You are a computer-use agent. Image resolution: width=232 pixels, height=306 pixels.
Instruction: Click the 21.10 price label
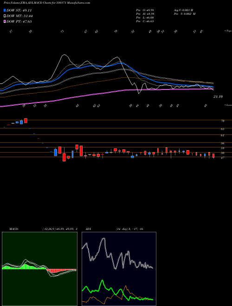click(218, 96)
